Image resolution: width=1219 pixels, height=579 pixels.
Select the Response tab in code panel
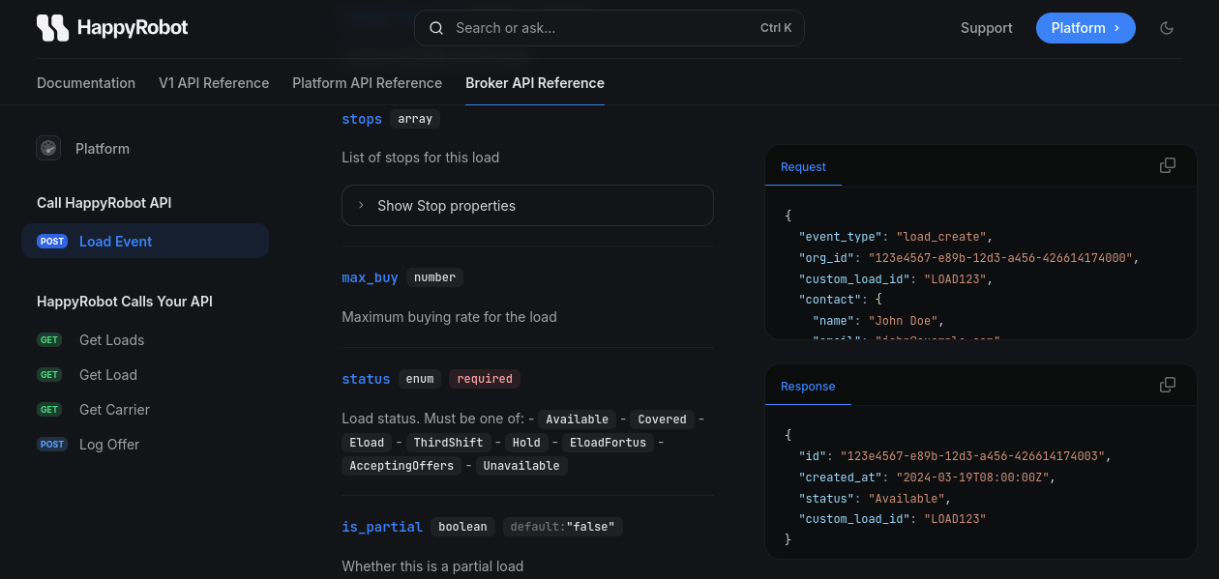pos(808,386)
